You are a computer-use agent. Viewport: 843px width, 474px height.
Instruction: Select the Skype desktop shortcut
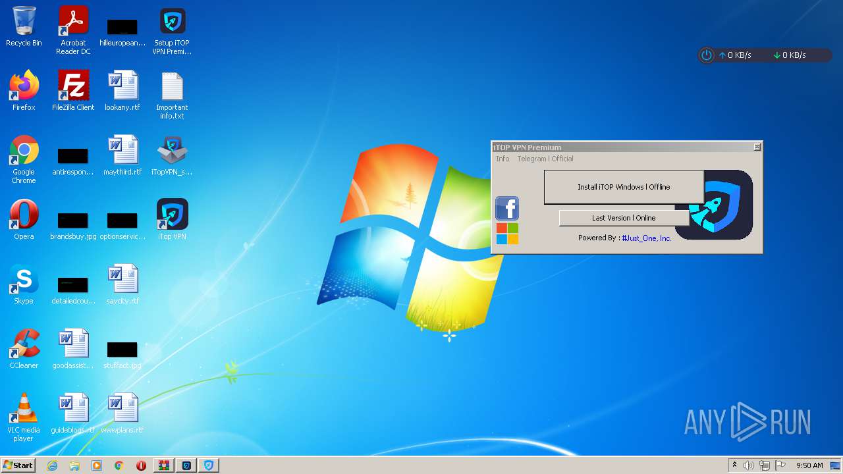(24, 284)
